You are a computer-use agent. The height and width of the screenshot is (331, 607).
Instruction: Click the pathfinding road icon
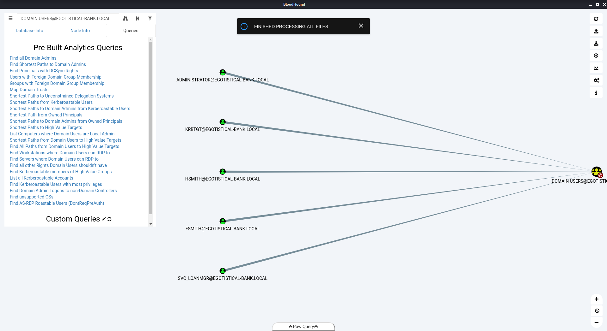pos(125,19)
